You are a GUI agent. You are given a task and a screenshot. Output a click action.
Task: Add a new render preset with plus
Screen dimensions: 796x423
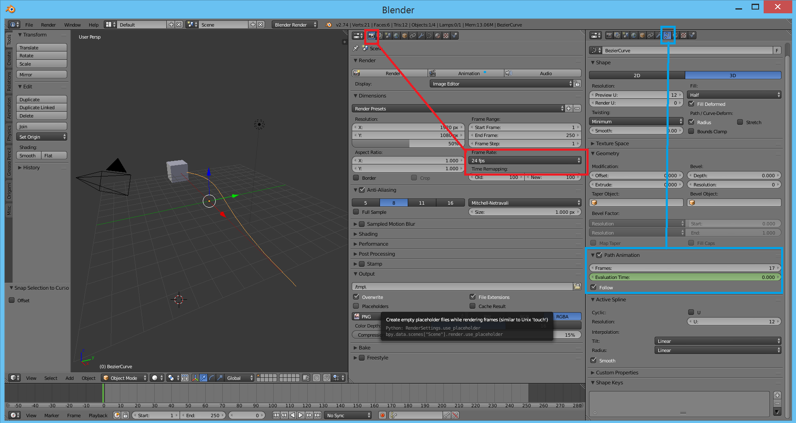(x=569, y=108)
